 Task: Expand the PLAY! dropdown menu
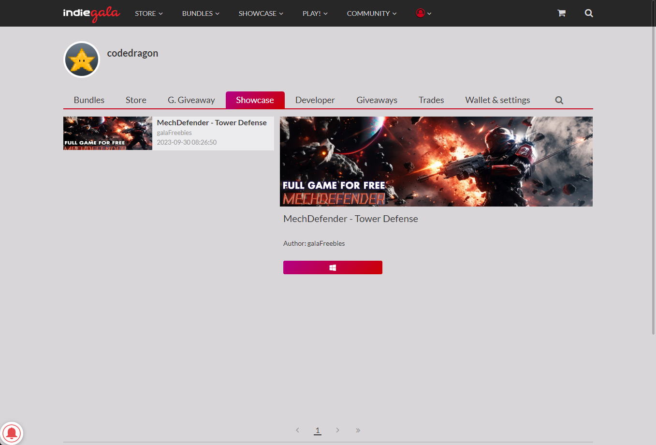[x=315, y=14]
